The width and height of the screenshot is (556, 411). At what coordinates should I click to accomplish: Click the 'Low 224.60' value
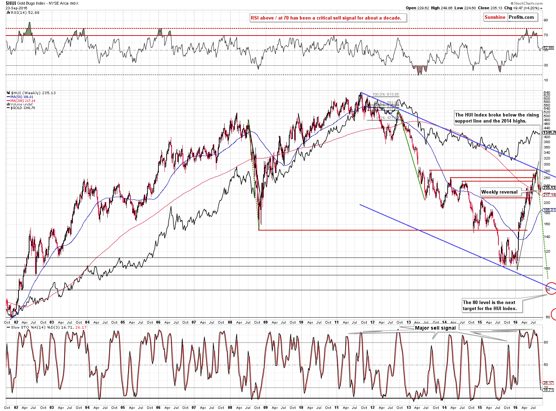pos(465,8)
